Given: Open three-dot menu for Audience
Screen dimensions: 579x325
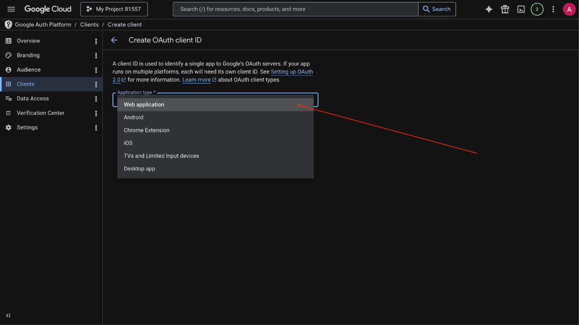Looking at the screenshot, I should click(96, 70).
